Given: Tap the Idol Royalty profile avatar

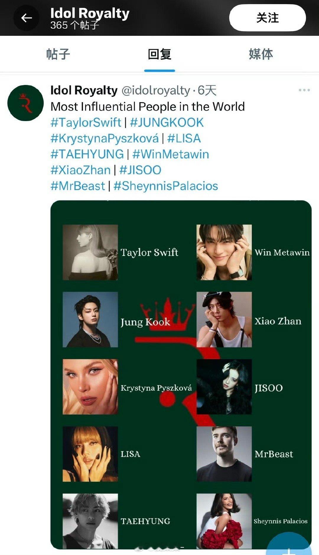Looking at the screenshot, I should pos(25,103).
